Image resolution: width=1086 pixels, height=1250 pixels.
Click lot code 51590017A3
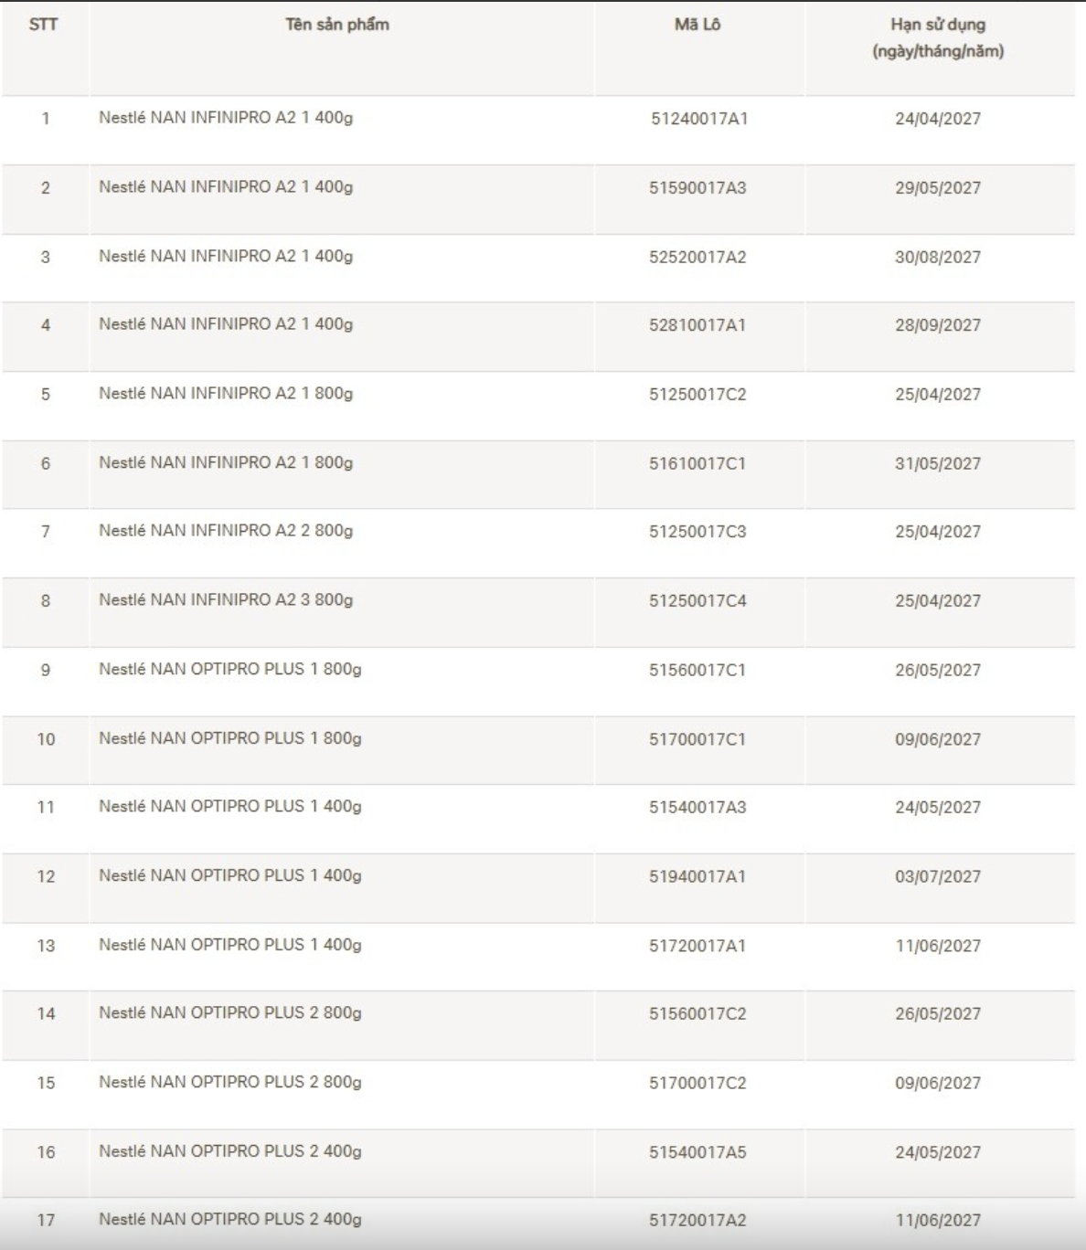697,188
